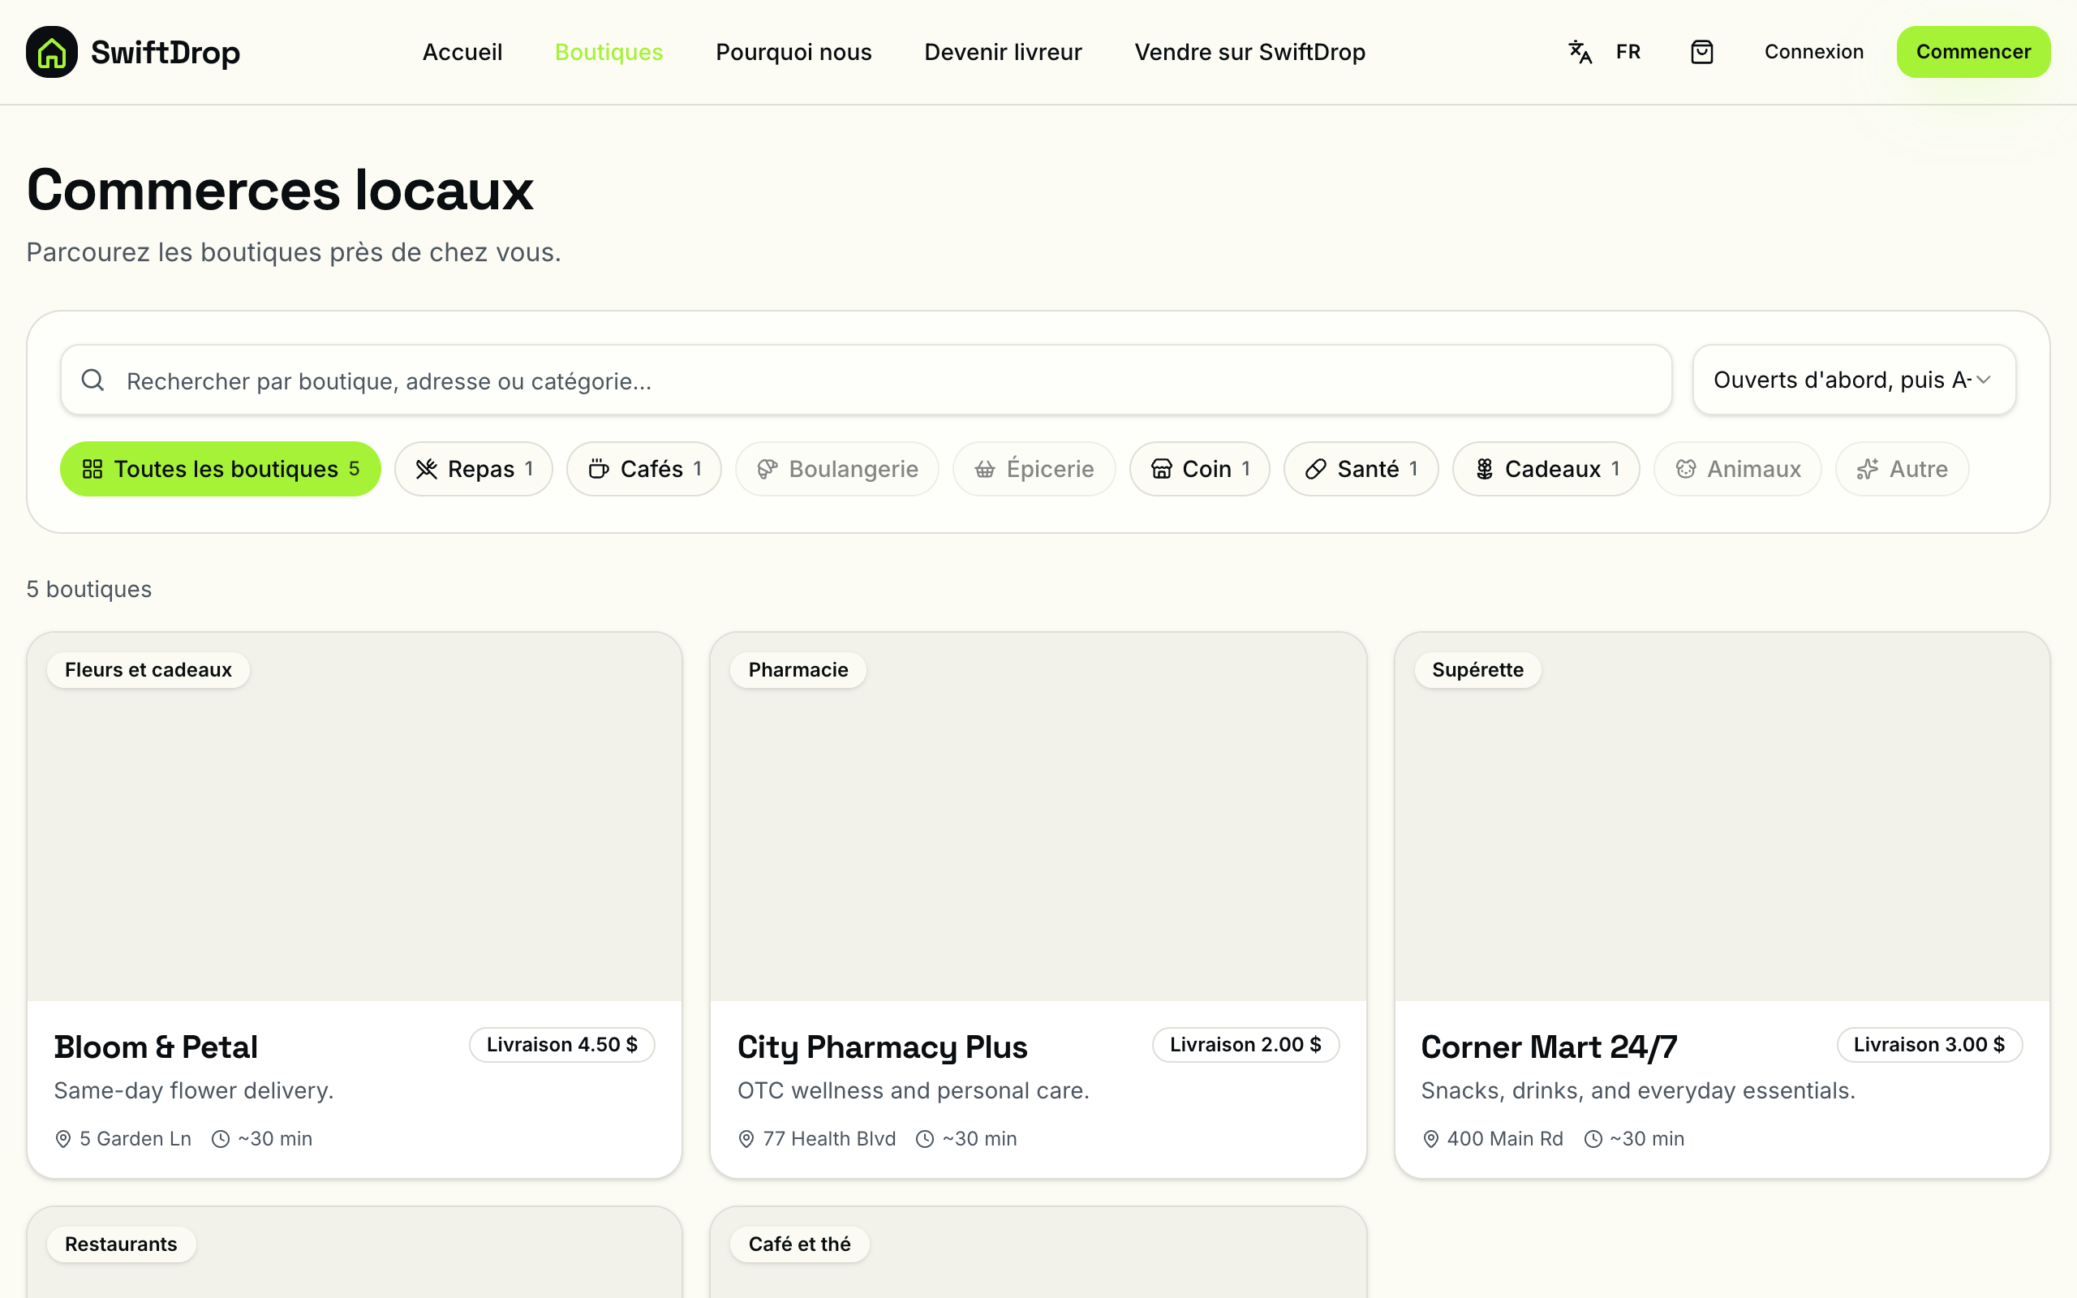Image resolution: width=2077 pixels, height=1298 pixels.
Task: Click the Connexion link
Action: [1813, 51]
